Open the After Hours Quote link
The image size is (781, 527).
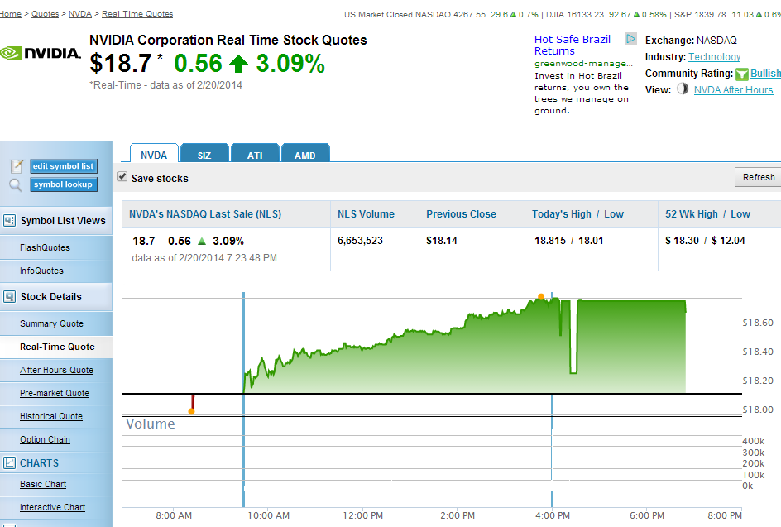pyautogui.click(x=56, y=371)
